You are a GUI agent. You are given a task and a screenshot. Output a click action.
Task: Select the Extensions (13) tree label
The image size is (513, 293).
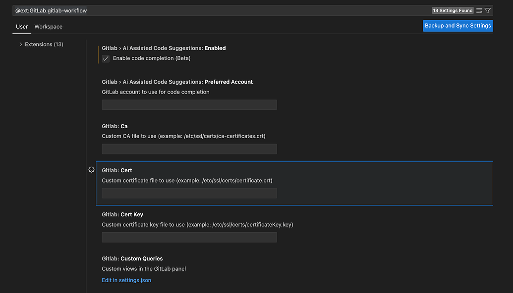coord(44,45)
